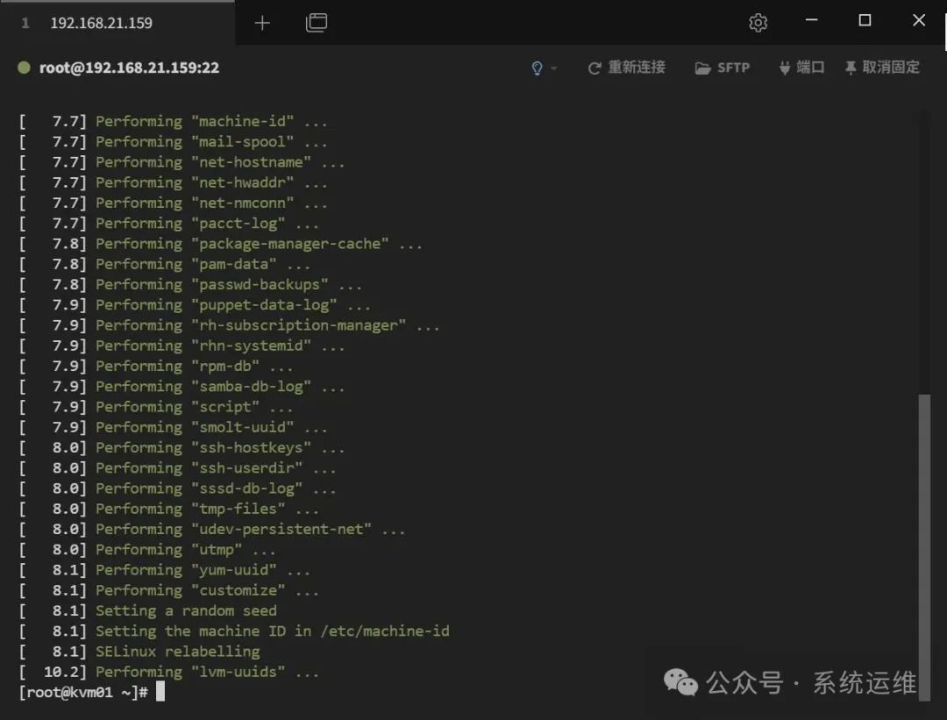Click the 重新连接 reconnect button

626,68
